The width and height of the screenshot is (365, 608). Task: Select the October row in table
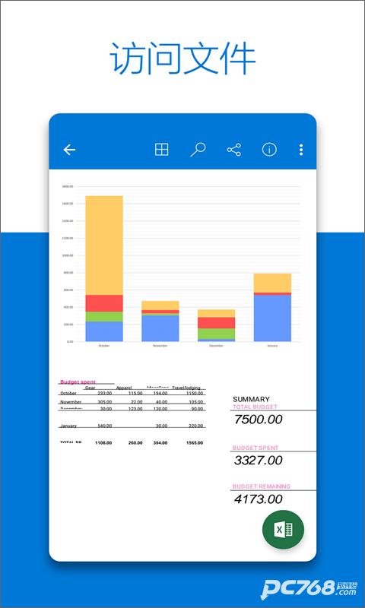click(132, 393)
